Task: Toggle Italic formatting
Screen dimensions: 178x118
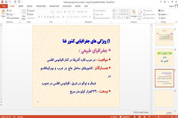Action: point(42,17)
